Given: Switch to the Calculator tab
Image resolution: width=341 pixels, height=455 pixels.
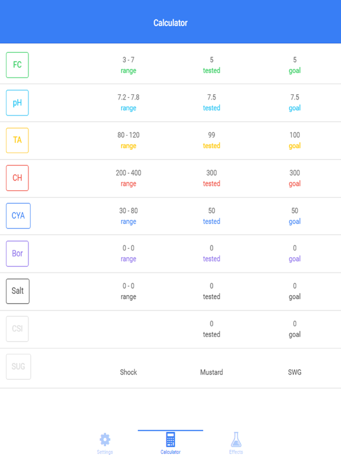Looking at the screenshot, I should [x=170, y=443].
